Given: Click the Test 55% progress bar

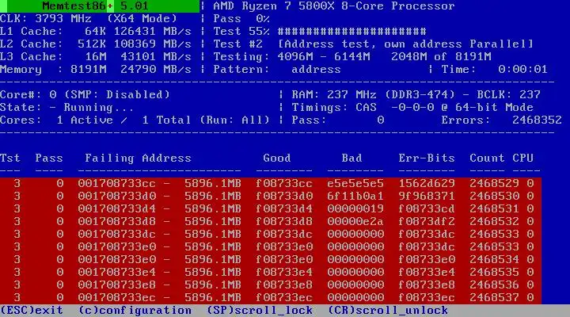Looking at the screenshot, I should pyautogui.click(x=351, y=31).
